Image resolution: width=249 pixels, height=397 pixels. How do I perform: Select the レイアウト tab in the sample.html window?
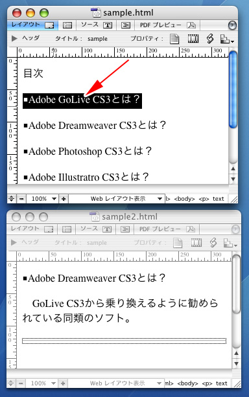(x=32, y=25)
